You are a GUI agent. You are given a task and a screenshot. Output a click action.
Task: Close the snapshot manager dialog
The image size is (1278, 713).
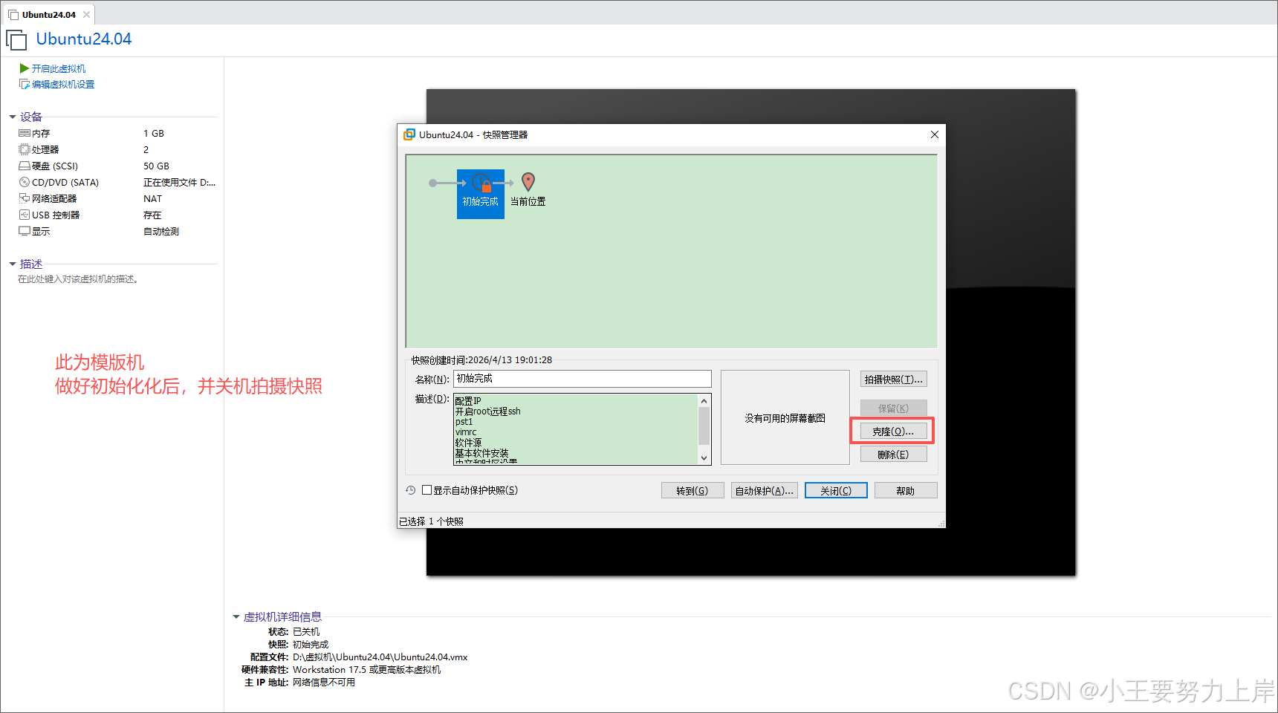[x=935, y=134]
